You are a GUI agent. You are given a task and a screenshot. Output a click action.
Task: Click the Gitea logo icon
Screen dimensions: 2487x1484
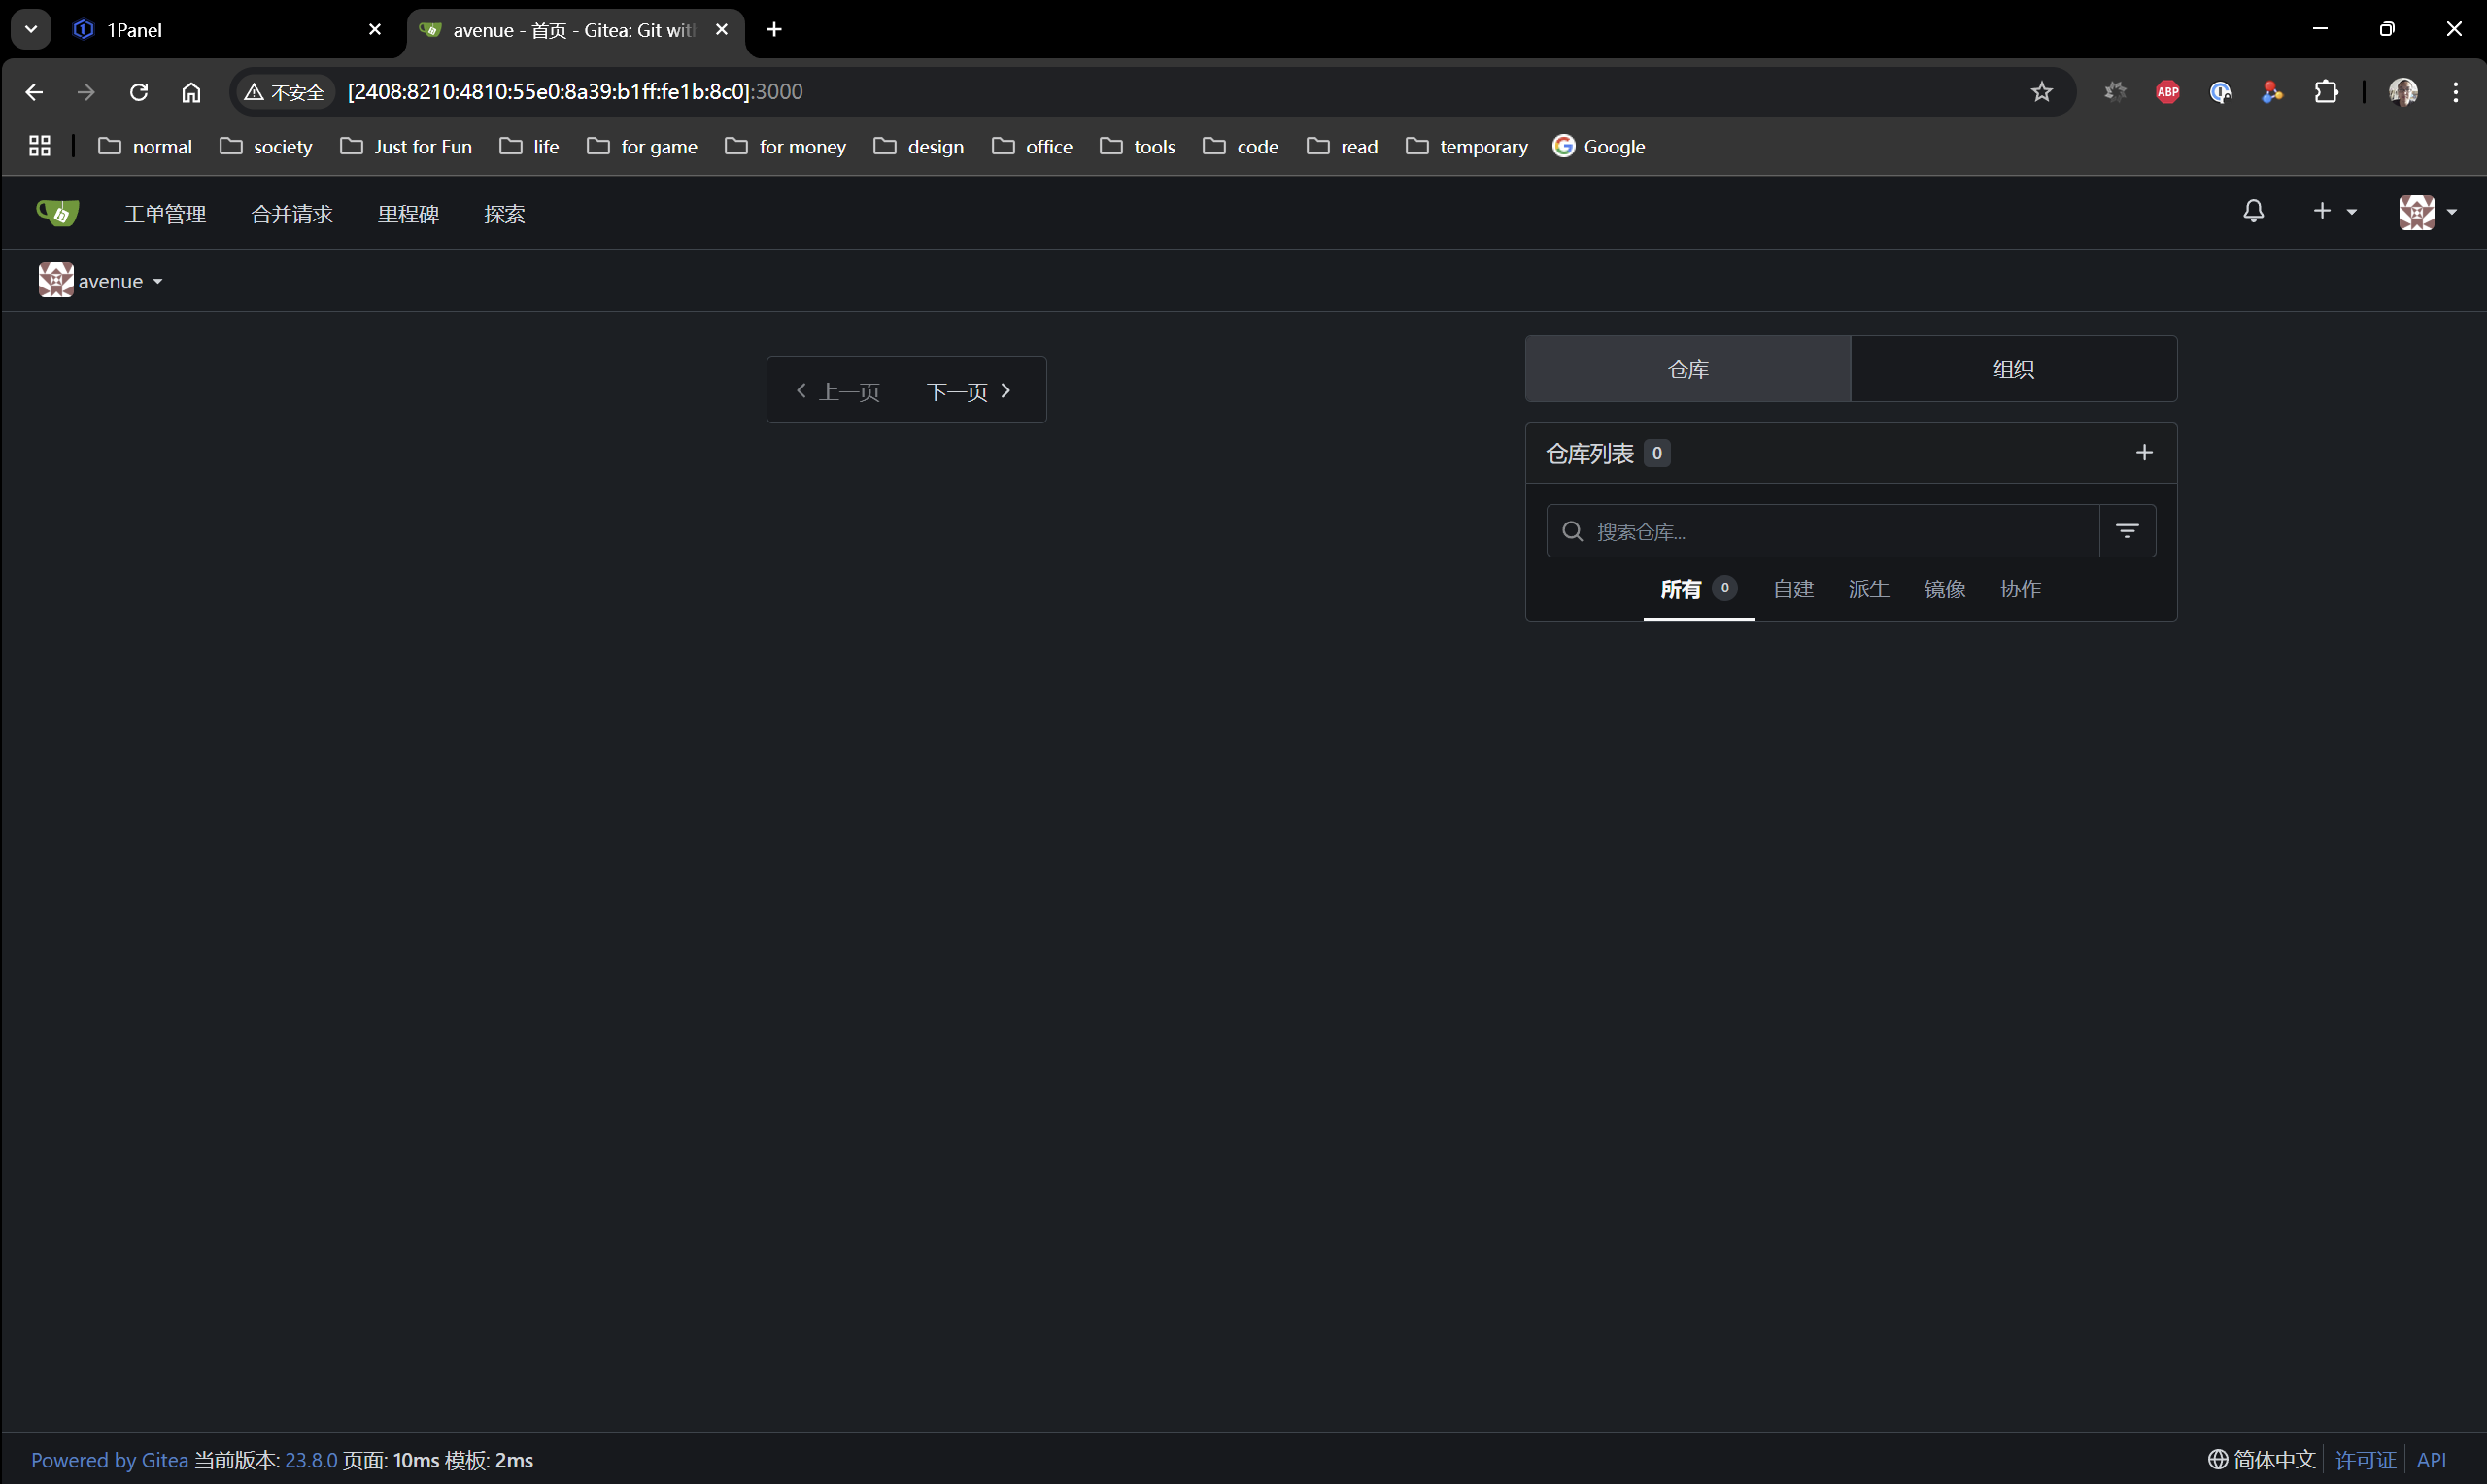(57, 213)
